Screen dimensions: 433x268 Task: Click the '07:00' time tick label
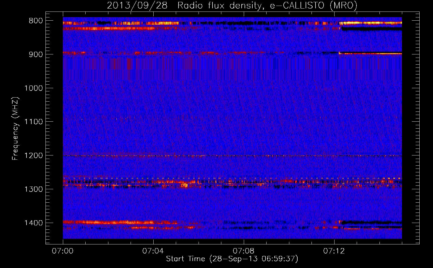pyautogui.click(x=63, y=251)
